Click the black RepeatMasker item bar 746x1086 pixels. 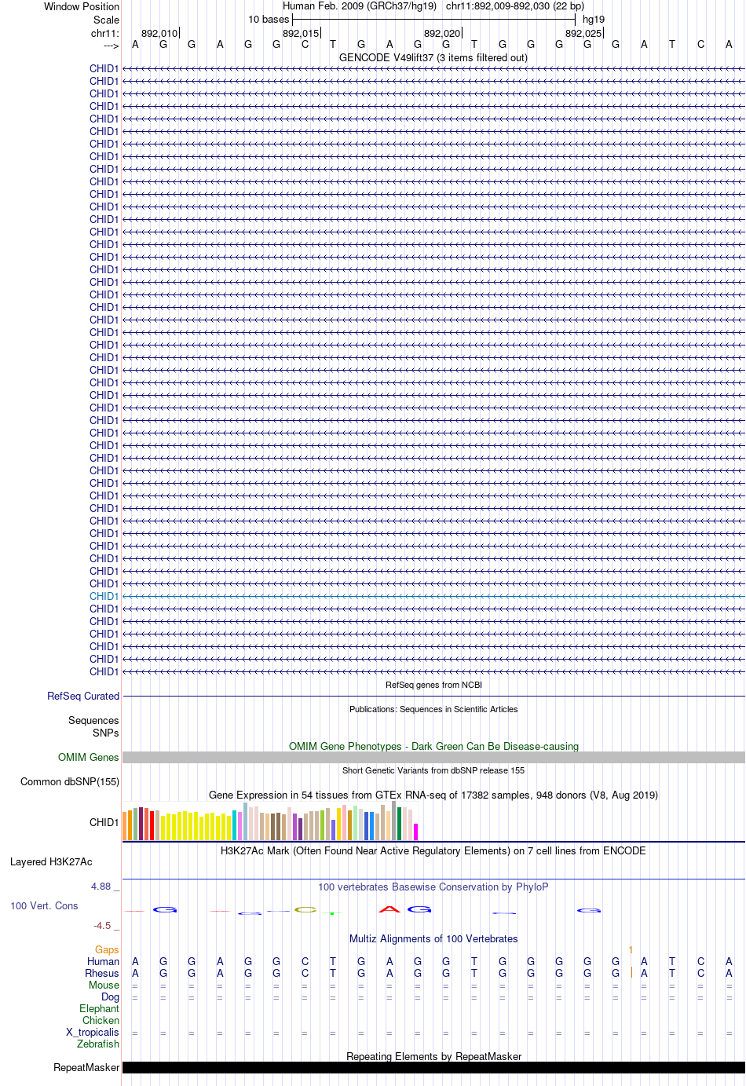point(433,1067)
